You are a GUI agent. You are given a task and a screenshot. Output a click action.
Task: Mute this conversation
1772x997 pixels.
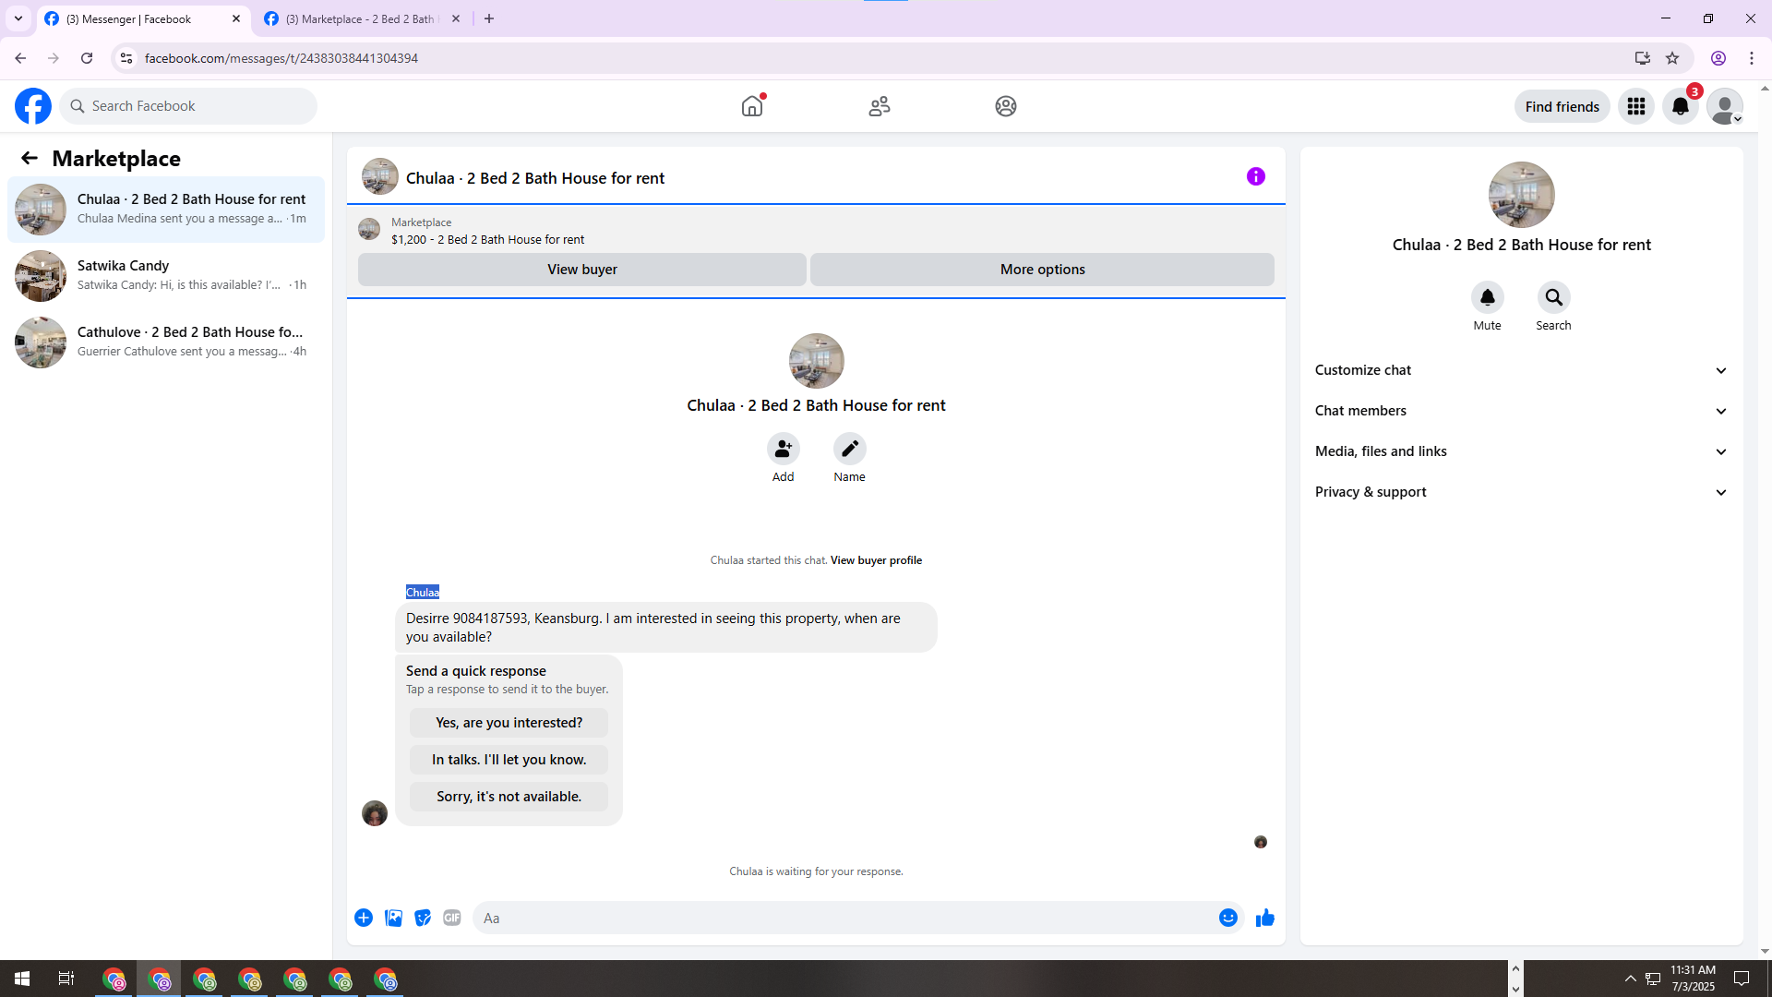pos(1487,297)
